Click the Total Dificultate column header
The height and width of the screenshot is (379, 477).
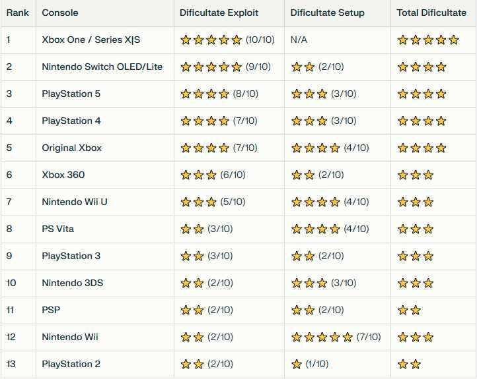click(x=432, y=13)
